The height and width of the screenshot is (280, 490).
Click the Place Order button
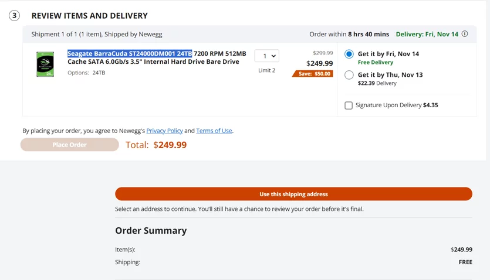70,145
